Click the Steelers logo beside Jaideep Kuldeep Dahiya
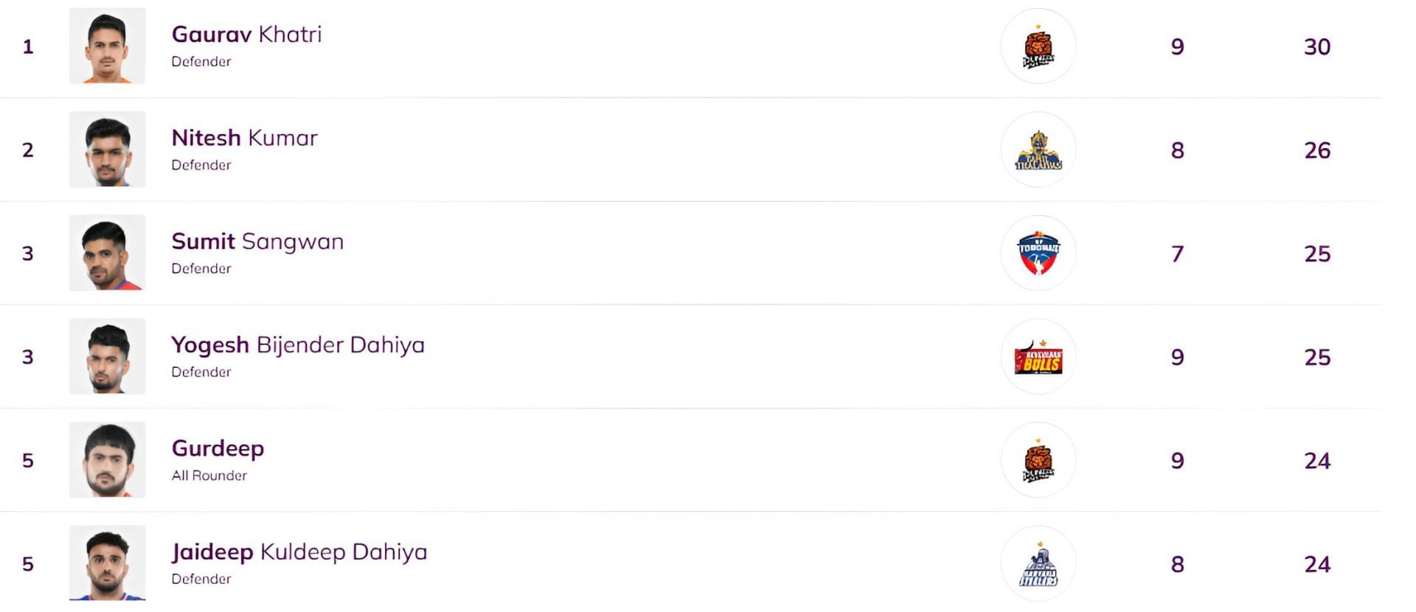 [x=1038, y=564]
